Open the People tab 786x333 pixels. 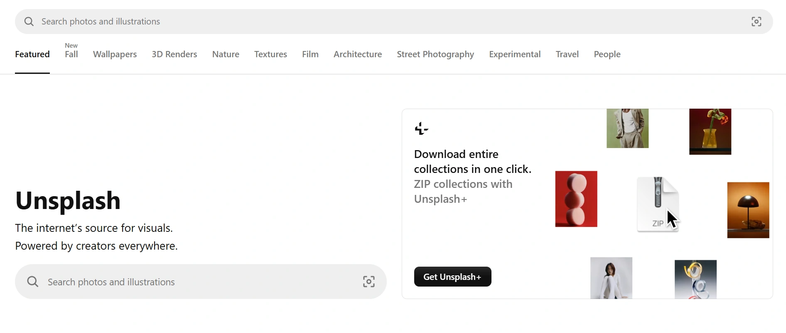click(607, 54)
